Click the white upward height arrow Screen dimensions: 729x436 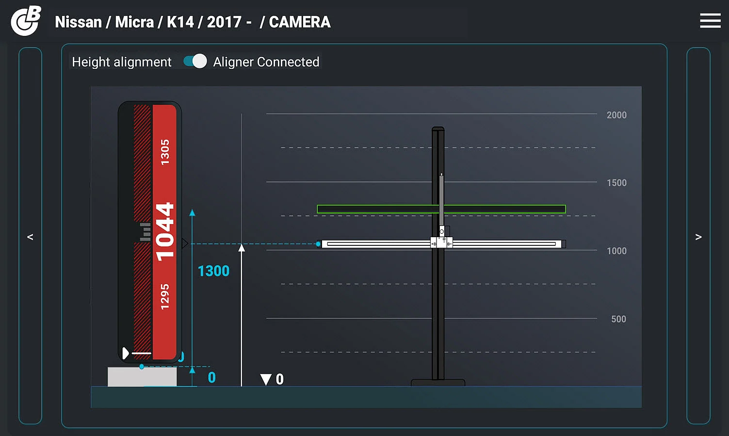click(x=242, y=248)
